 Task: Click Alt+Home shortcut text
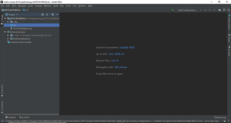click(121, 67)
